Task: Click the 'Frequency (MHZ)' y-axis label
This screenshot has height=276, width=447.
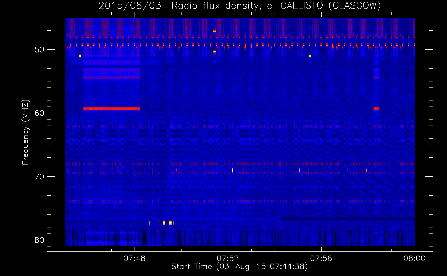Action: tap(25, 132)
